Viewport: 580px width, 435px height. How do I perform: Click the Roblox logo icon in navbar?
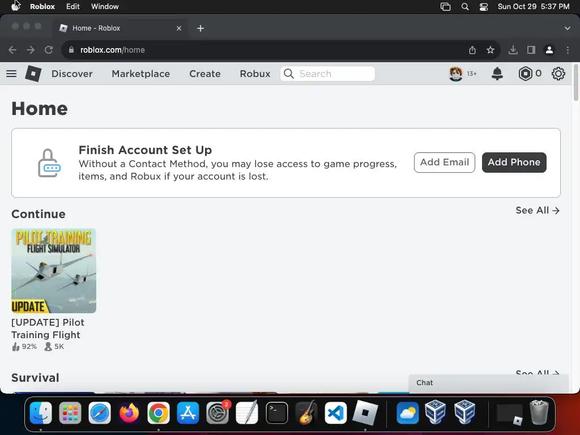click(33, 74)
